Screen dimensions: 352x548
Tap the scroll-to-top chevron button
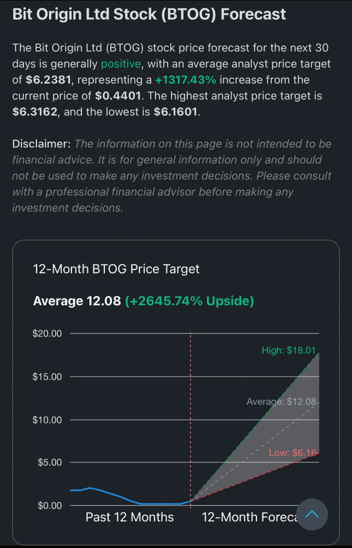pyautogui.click(x=312, y=515)
